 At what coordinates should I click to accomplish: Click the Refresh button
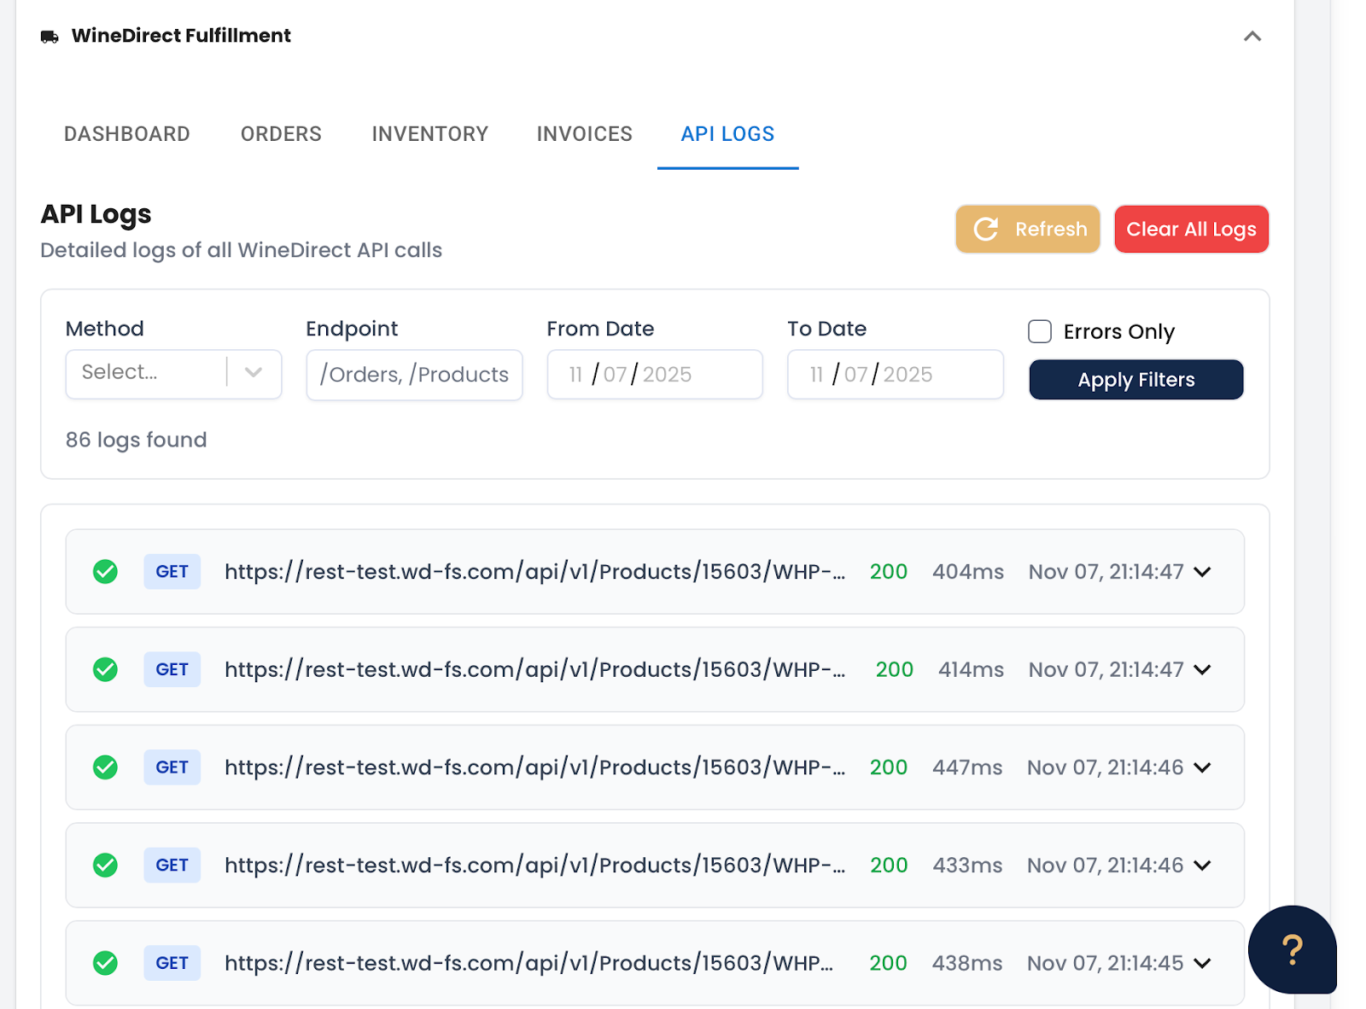[x=1028, y=229]
